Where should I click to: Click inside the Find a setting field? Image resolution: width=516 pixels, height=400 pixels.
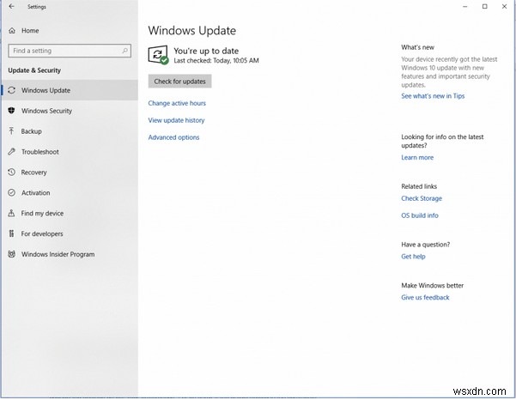point(70,51)
